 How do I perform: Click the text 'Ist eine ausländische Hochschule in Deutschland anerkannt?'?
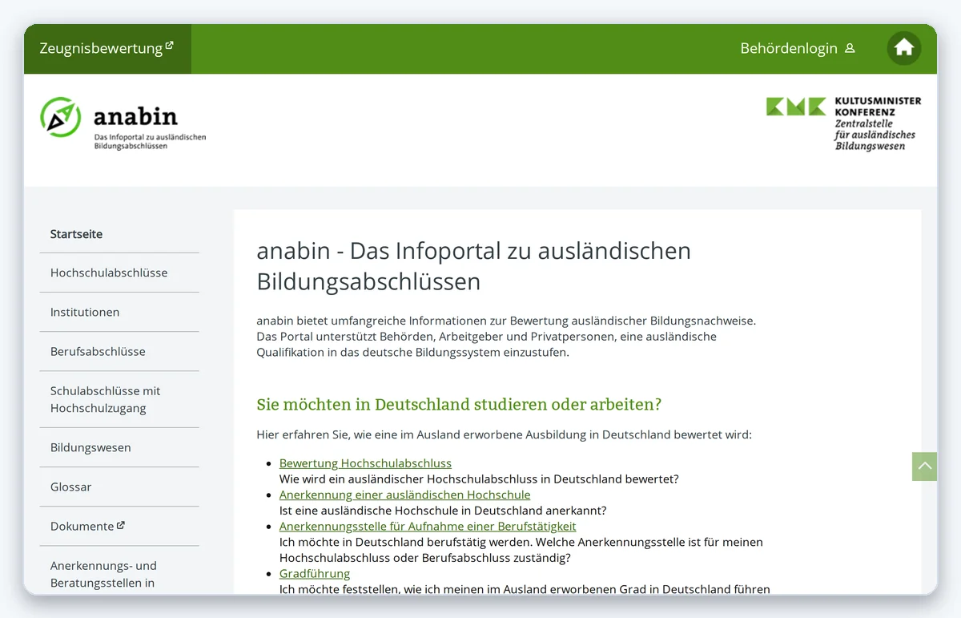tap(443, 511)
